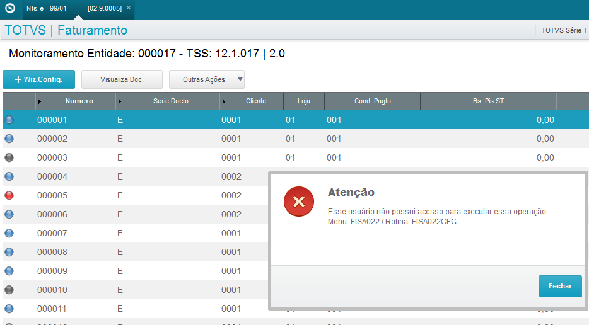
Task: Click Serie E cell in row 000003
Action: (x=120, y=157)
